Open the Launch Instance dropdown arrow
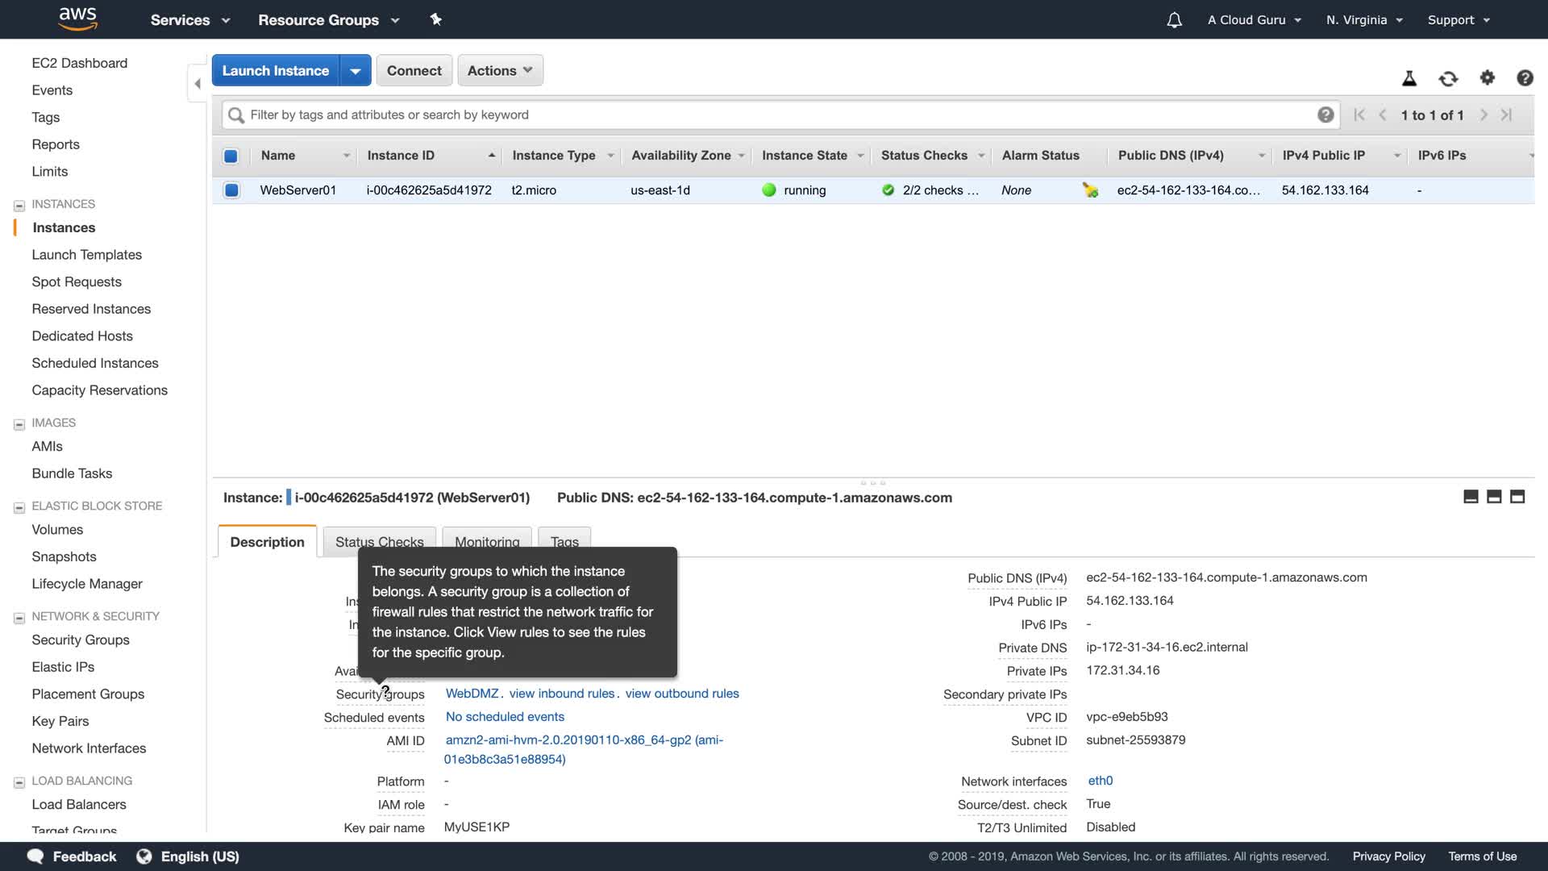The width and height of the screenshot is (1548, 871). point(356,71)
